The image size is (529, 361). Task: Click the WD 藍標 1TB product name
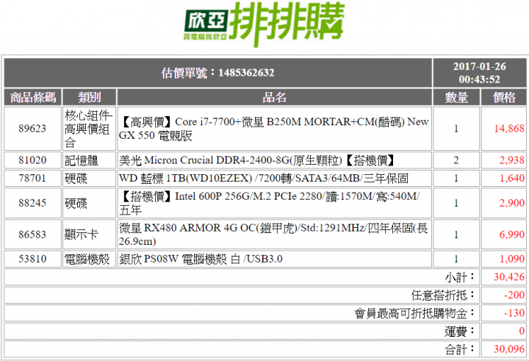tap(264, 178)
